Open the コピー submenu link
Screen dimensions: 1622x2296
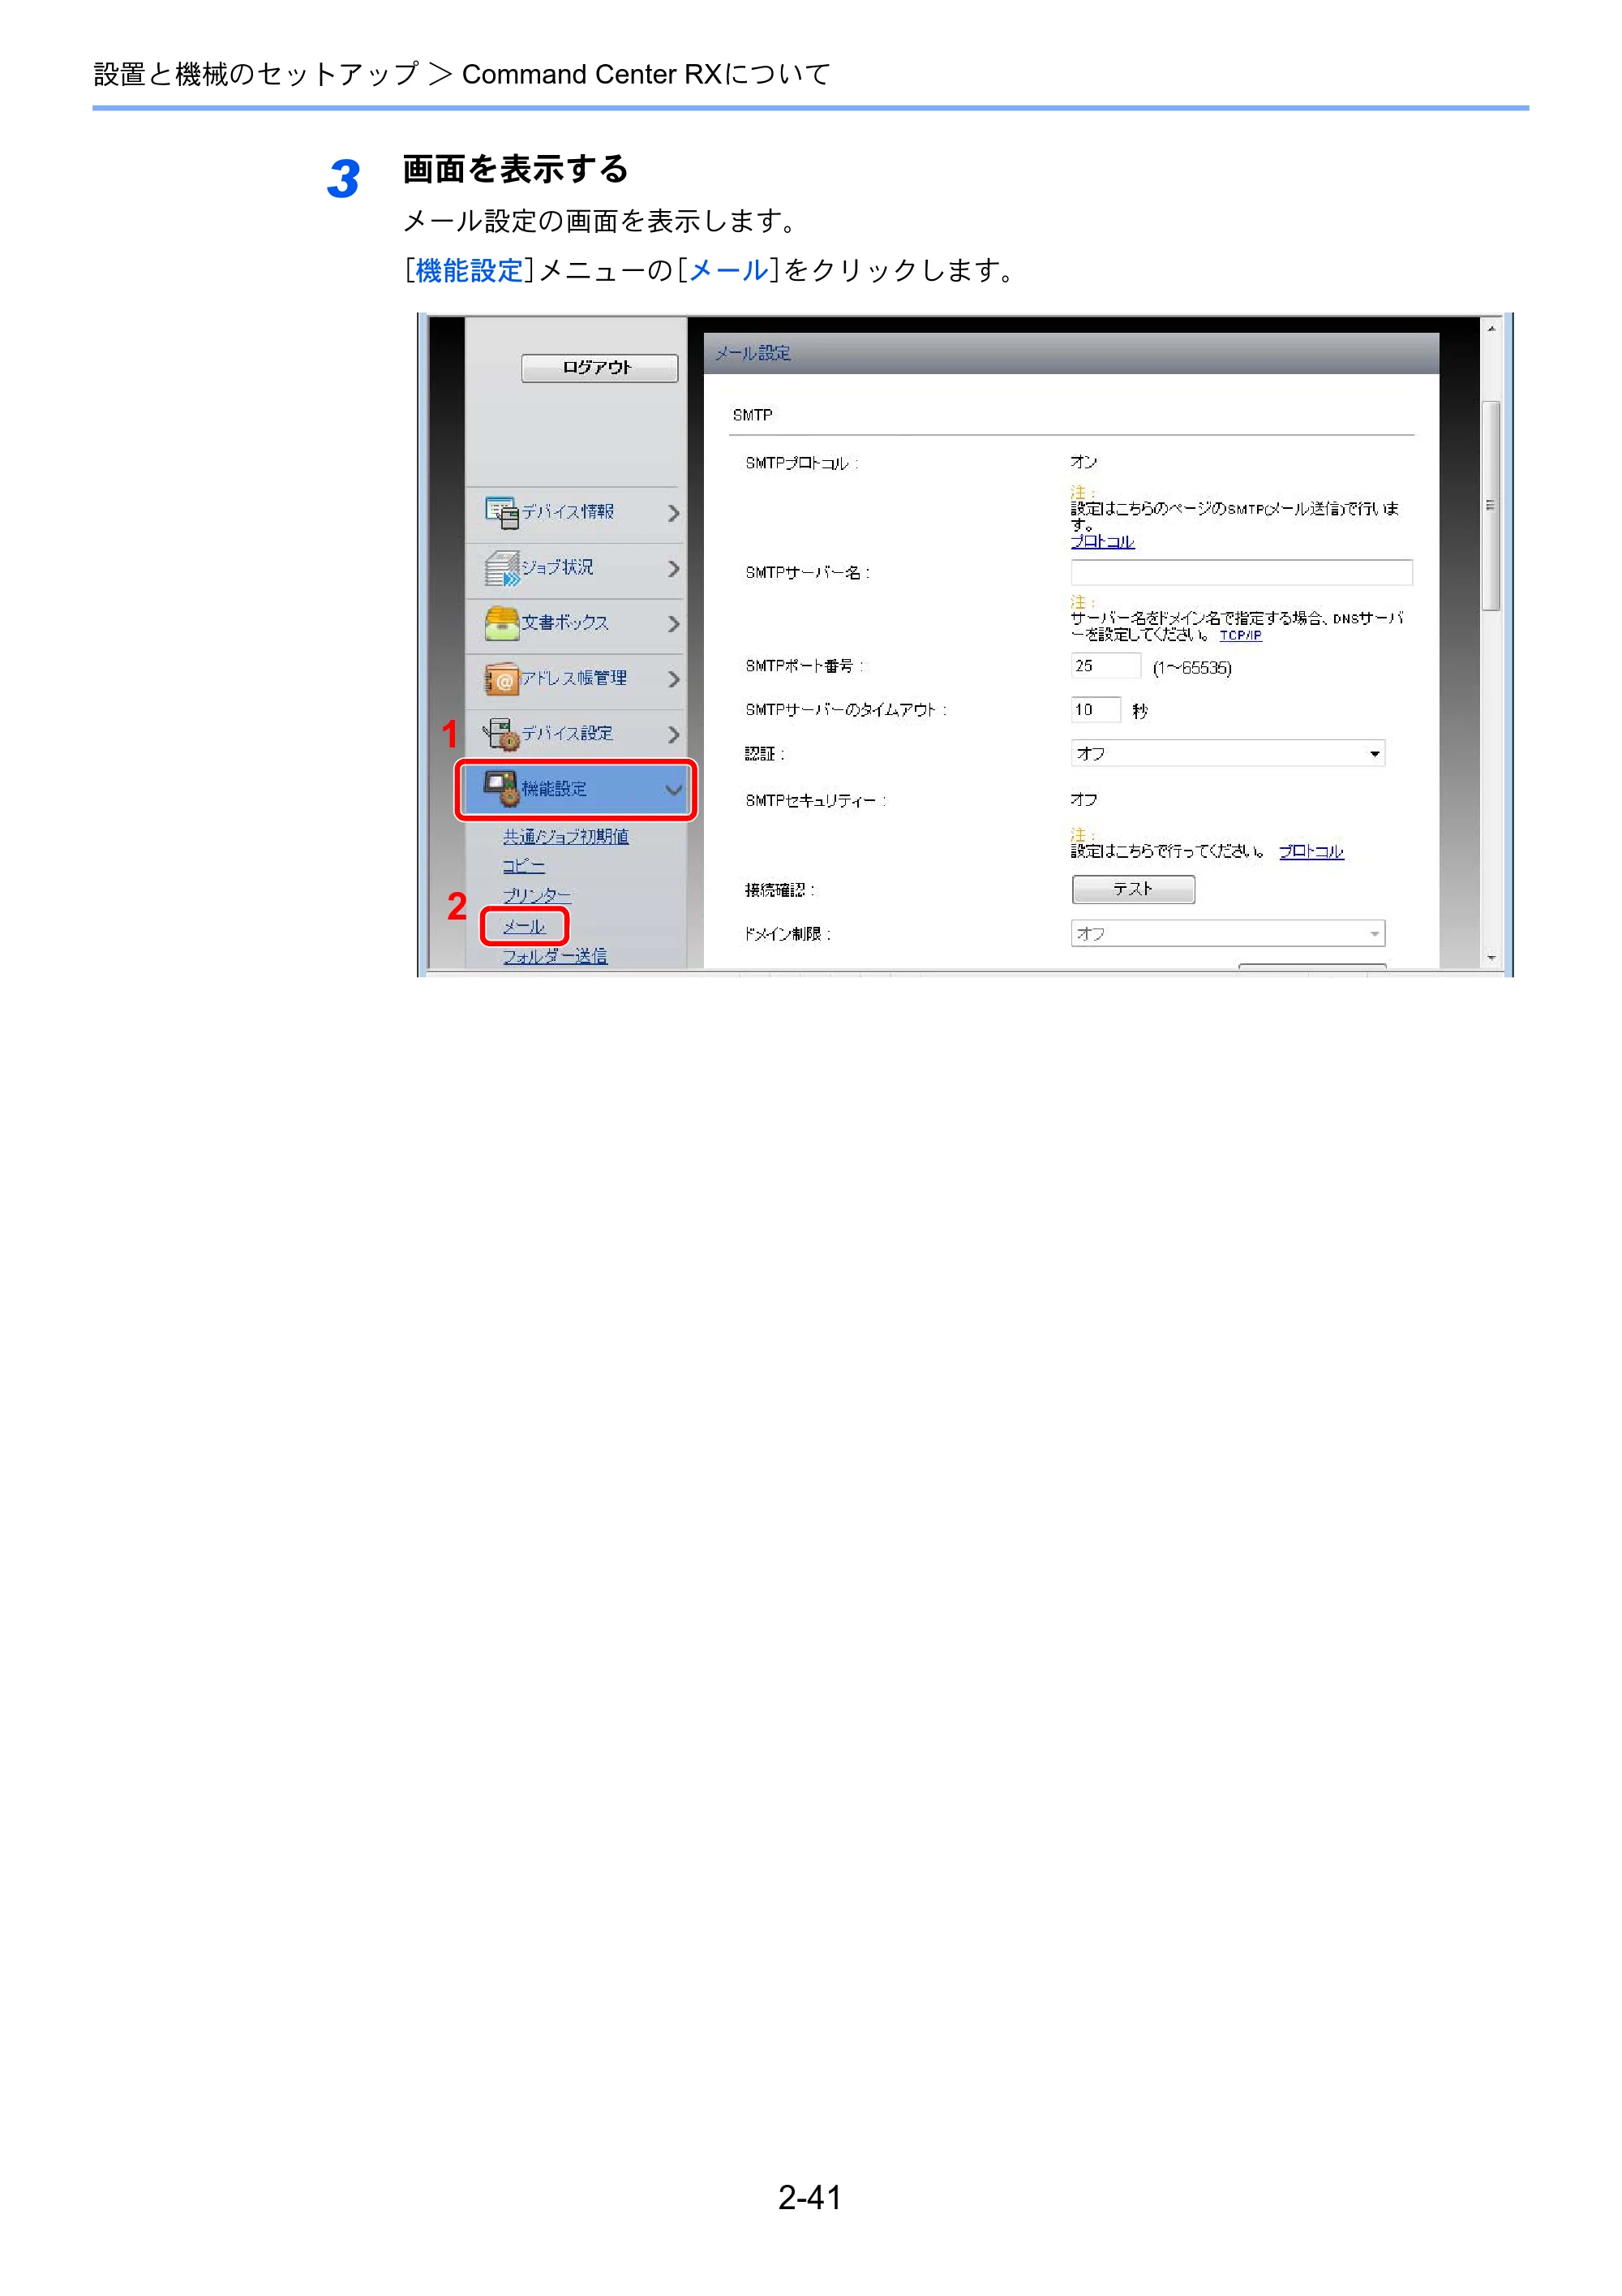[524, 866]
